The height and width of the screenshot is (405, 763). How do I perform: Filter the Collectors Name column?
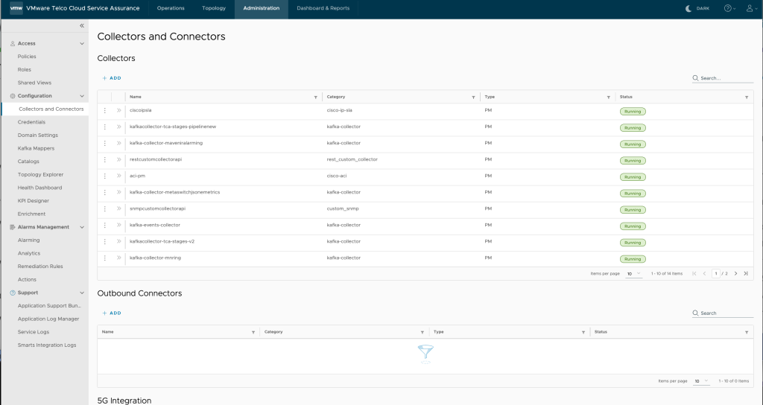coord(316,97)
